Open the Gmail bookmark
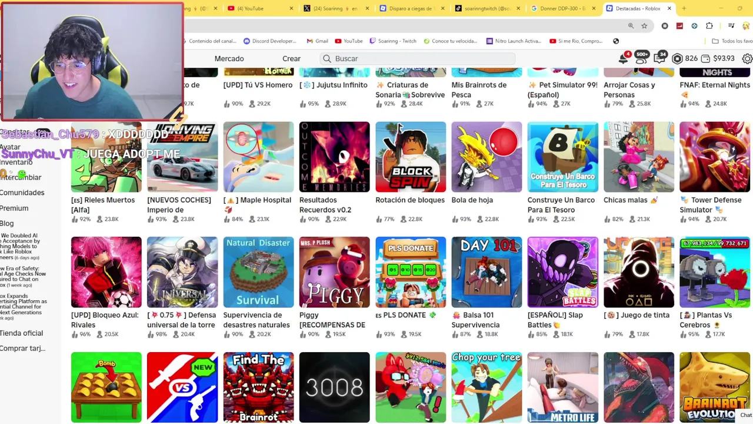Image resolution: width=753 pixels, height=424 pixels. pyautogui.click(x=318, y=41)
